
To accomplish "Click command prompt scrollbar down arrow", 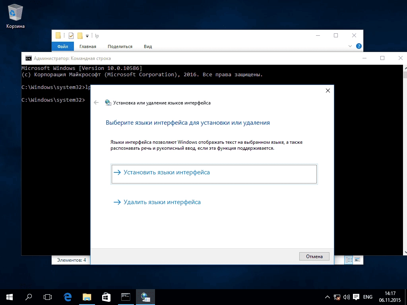I will (x=405, y=252).
